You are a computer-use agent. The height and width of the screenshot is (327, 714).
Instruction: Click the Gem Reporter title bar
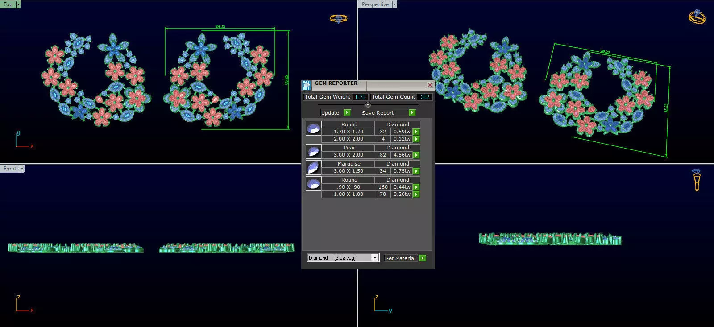(368, 85)
